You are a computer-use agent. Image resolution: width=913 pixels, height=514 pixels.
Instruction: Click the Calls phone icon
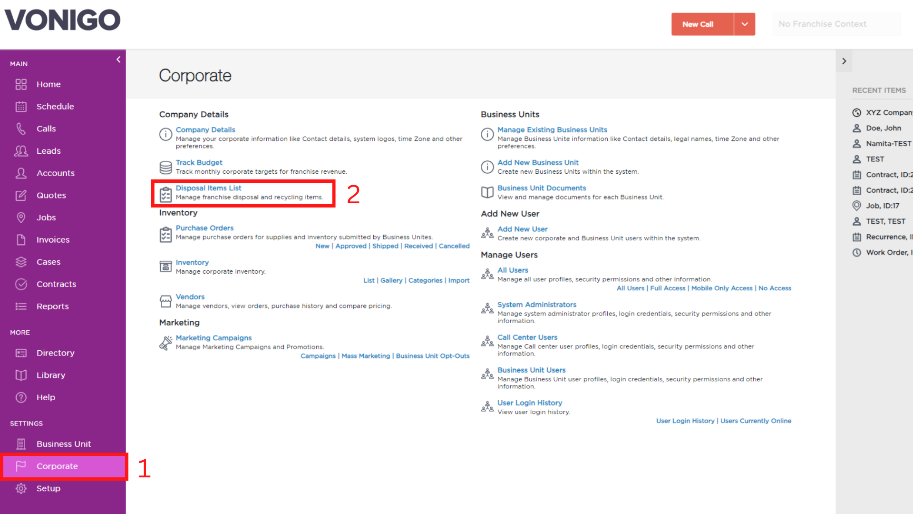coord(21,128)
